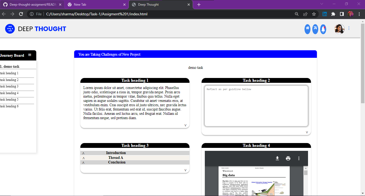Open notifications via the bell icon

[x=323, y=29]
